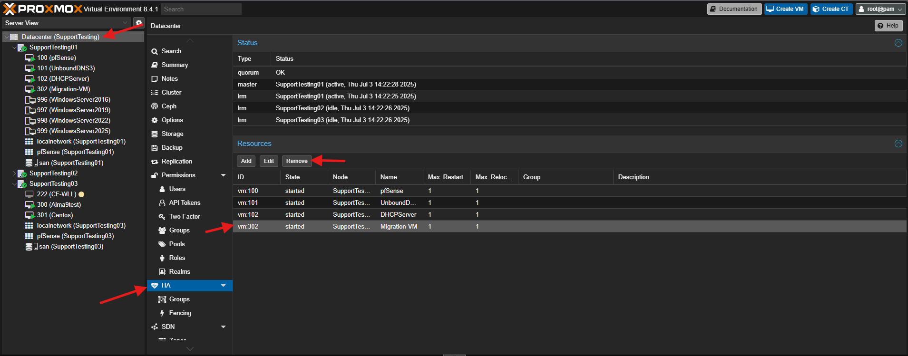Click the Permissions unlock icon

pos(155,175)
